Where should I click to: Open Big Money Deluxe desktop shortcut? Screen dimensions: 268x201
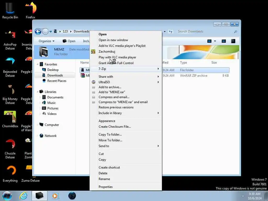click(x=10, y=94)
